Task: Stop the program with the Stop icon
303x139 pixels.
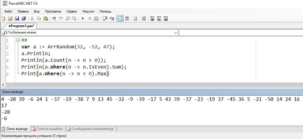Action: pyautogui.click(x=90, y=18)
